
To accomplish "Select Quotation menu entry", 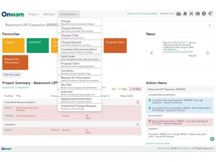I will [79, 72].
